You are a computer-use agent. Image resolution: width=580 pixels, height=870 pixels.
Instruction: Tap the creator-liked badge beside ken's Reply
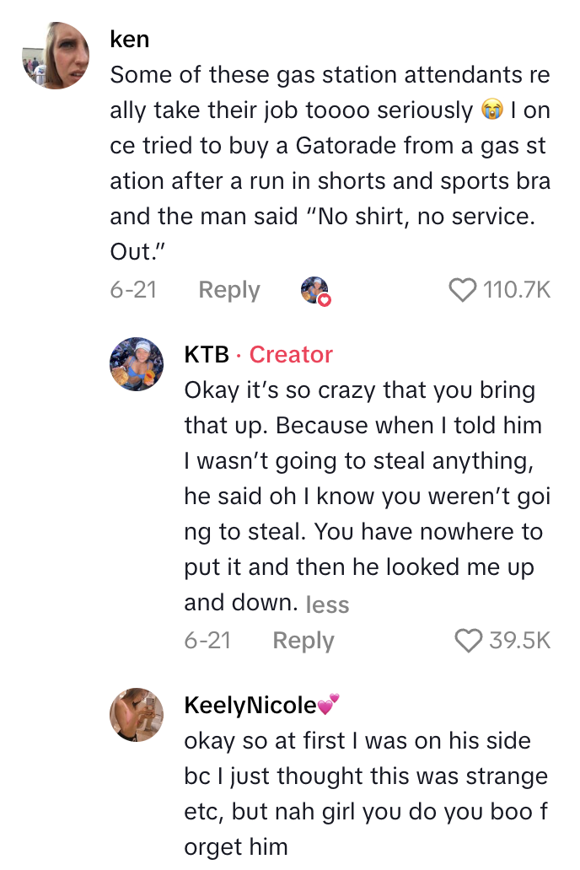point(314,290)
